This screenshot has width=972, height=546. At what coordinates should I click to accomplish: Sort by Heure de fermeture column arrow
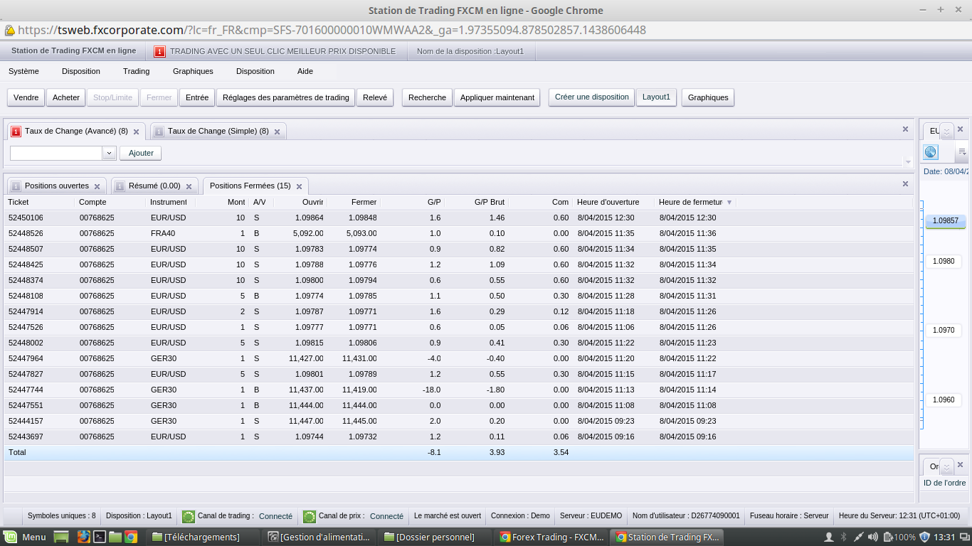tap(729, 203)
